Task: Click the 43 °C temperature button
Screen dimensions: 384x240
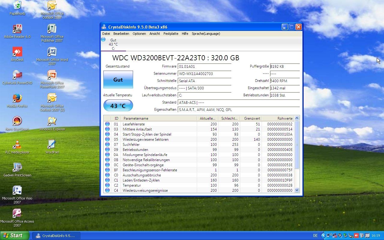Action: coord(118,106)
